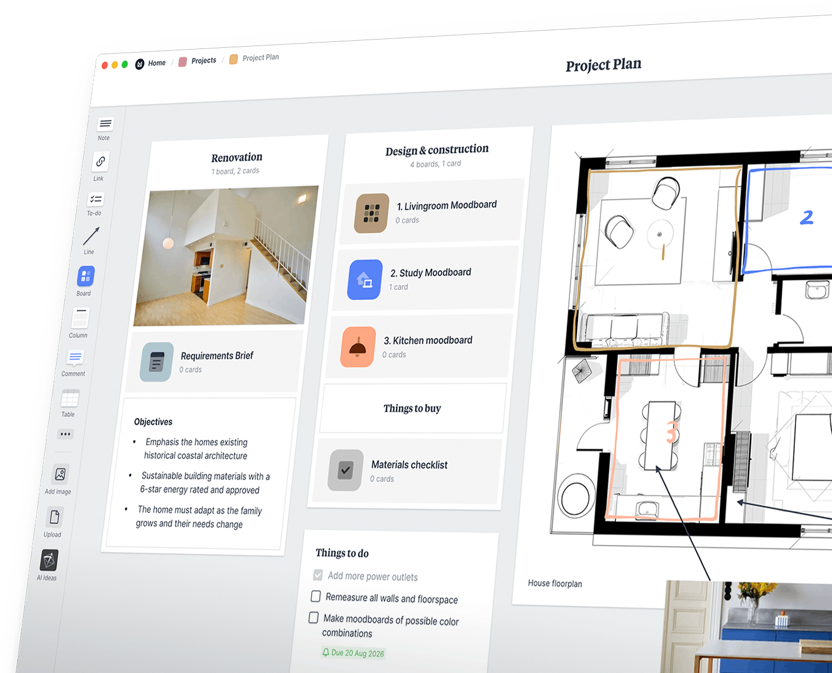
Task: Check off "Remeasure all walls and floorspace"
Action: coord(315,596)
